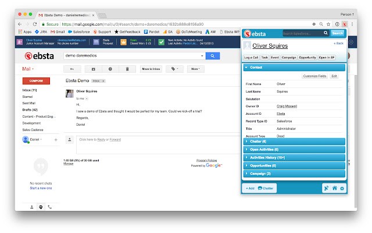Click the Gmail search magnifier button

212,56
